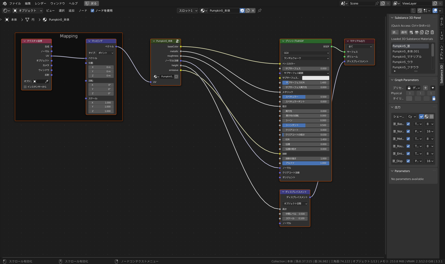Viewport: 445px width, 264px height.
Task: Click the 適用 button in the Substance 3D Panel
Action: (404, 32)
